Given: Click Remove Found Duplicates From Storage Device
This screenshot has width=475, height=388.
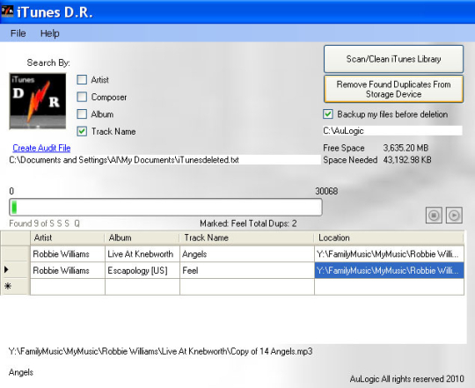Looking at the screenshot, I should pos(393,89).
